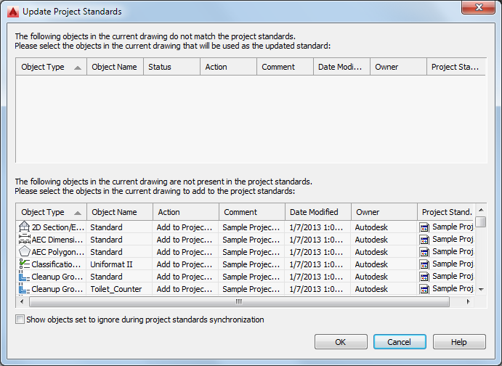Click the Cancel button
502x366 pixels.
pyautogui.click(x=400, y=342)
